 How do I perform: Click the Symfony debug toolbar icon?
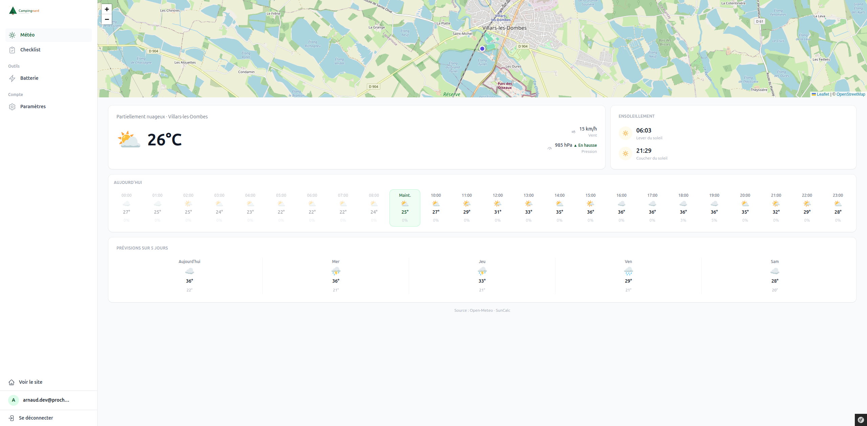tap(861, 420)
